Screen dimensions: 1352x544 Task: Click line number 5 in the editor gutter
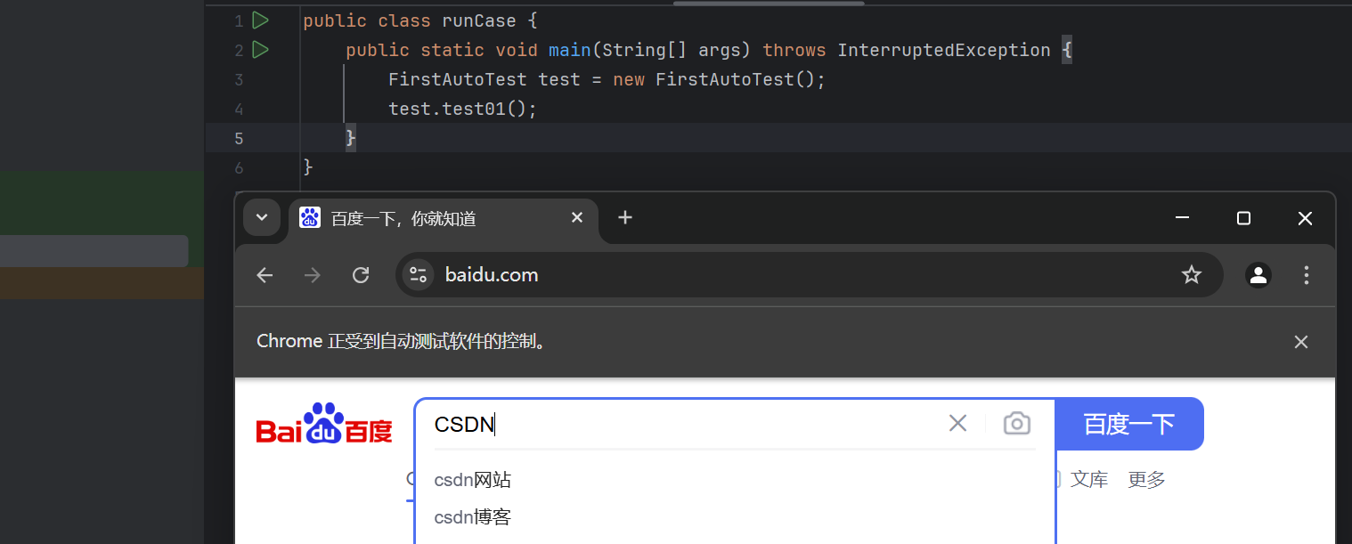click(239, 138)
